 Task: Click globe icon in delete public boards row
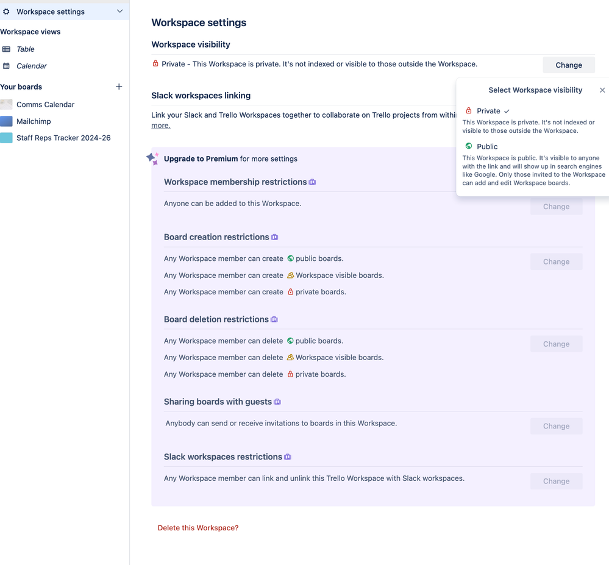[290, 341]
